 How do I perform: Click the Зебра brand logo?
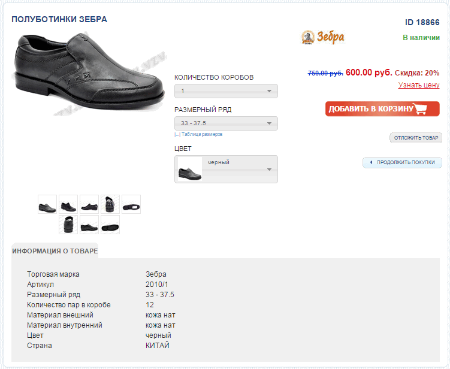tap(322, 37)
